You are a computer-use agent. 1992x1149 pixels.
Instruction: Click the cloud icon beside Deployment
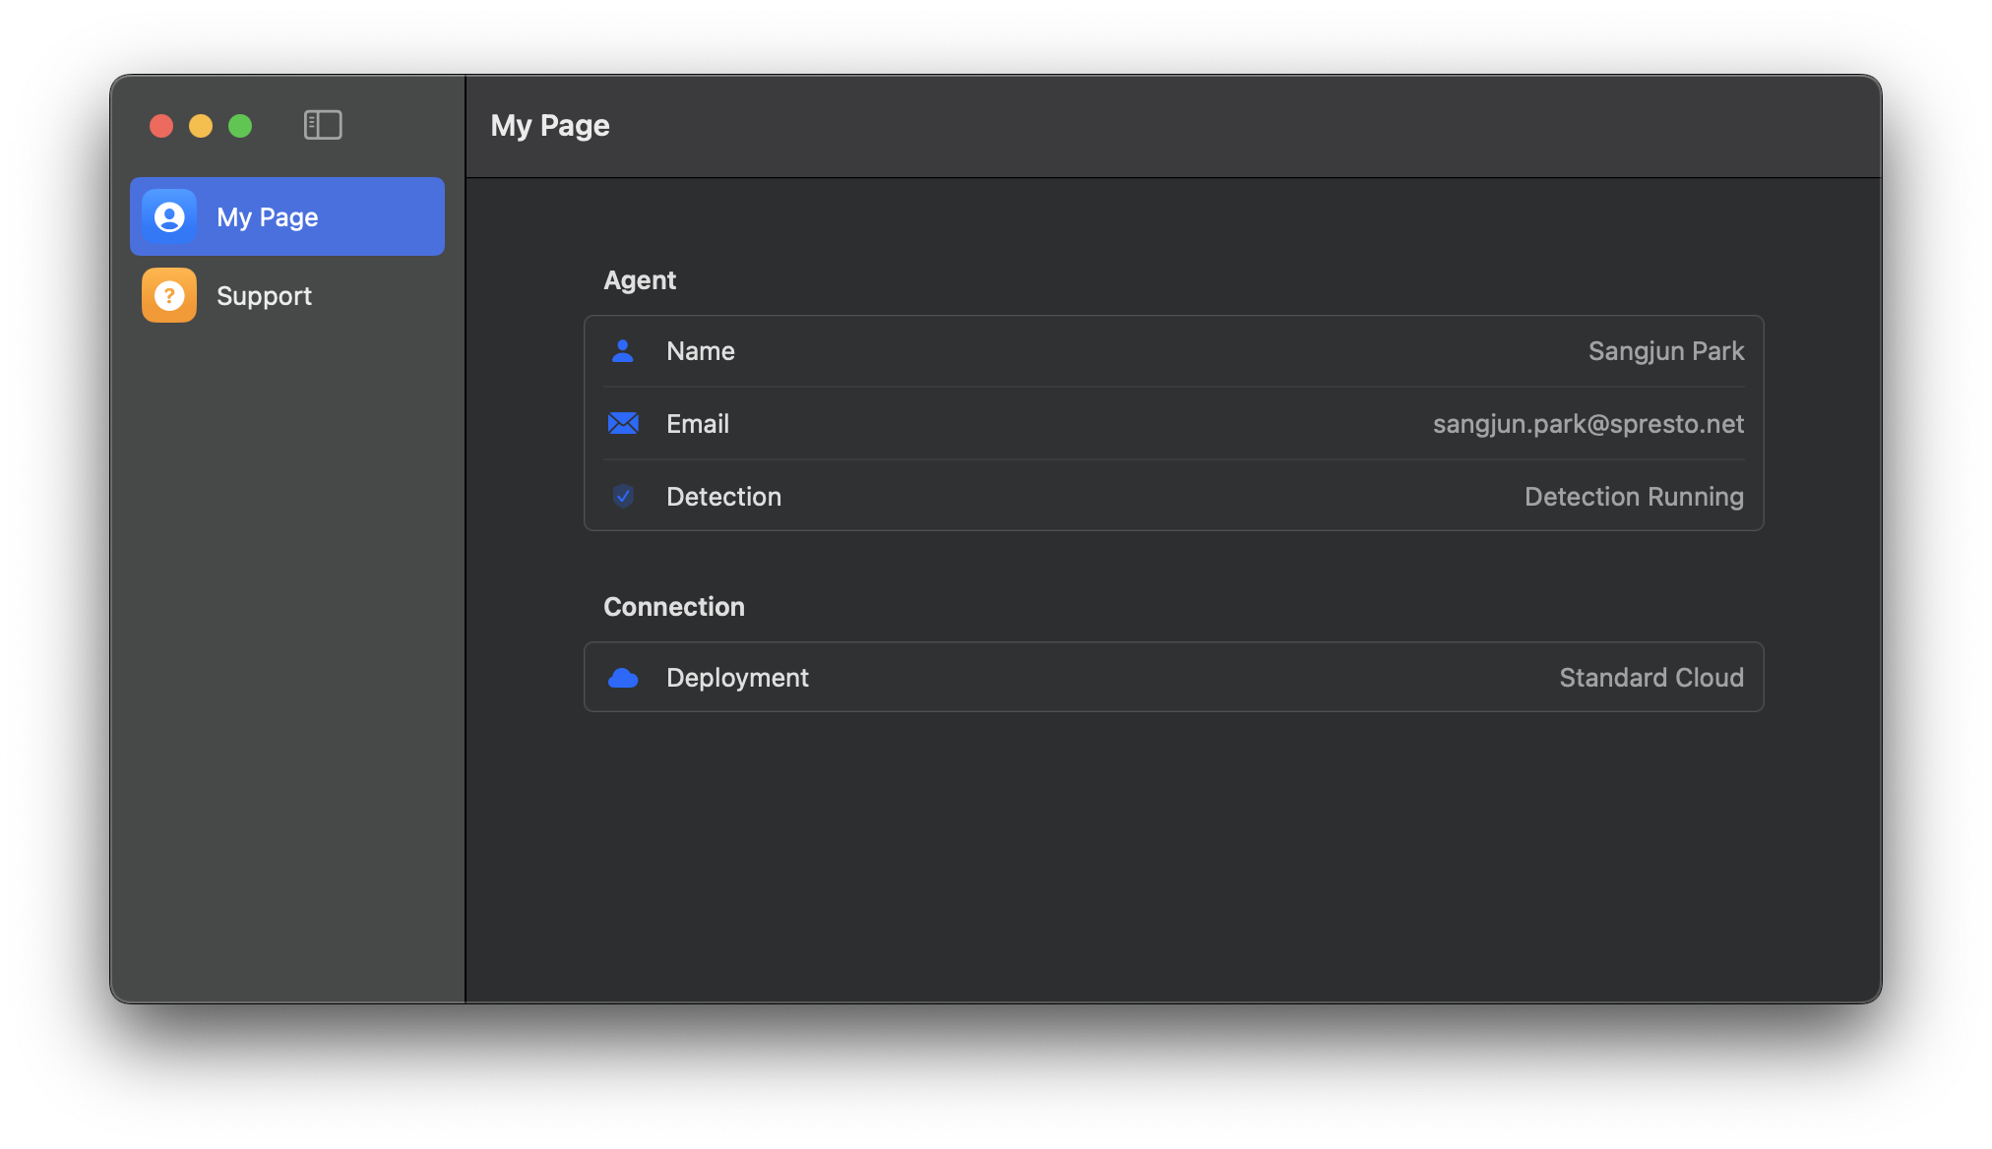click(x=623, y=678)
